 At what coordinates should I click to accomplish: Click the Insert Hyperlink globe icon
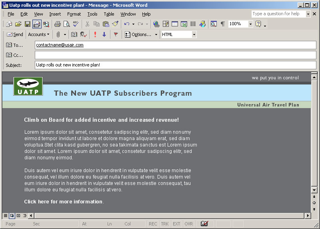[x=156, y=24]
